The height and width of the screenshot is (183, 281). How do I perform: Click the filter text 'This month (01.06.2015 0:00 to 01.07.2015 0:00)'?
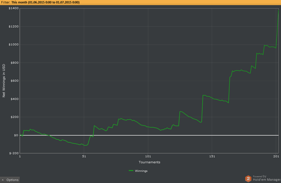(x=45, y=2)
